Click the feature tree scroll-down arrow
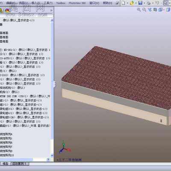The height and width of the screenshot is (171, 171). click(52, 155)
